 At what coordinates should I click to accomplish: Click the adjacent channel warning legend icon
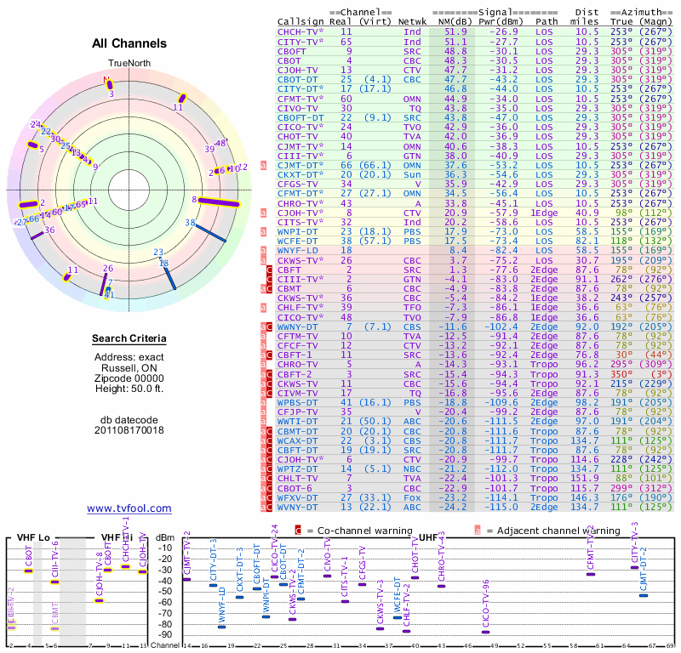pyautogui.click(x=477, y=530)
